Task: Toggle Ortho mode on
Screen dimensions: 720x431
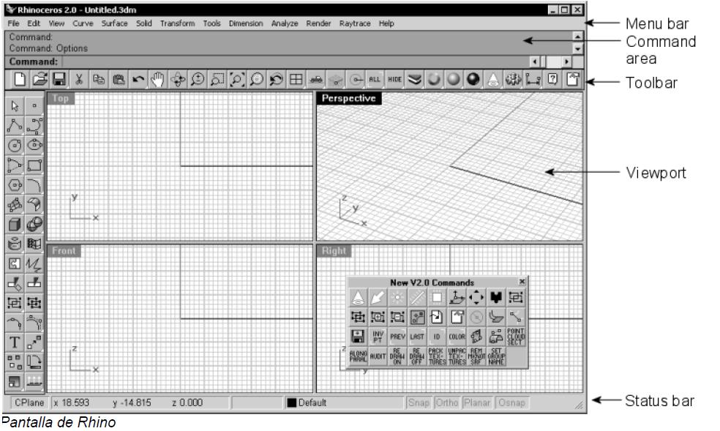Action: click(446, 402)
